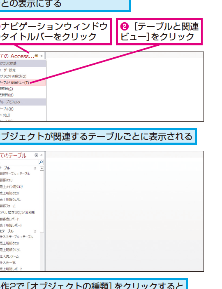Select 顧客表レポート in the navigation list

pyautogui.click(x=9, y=219)
